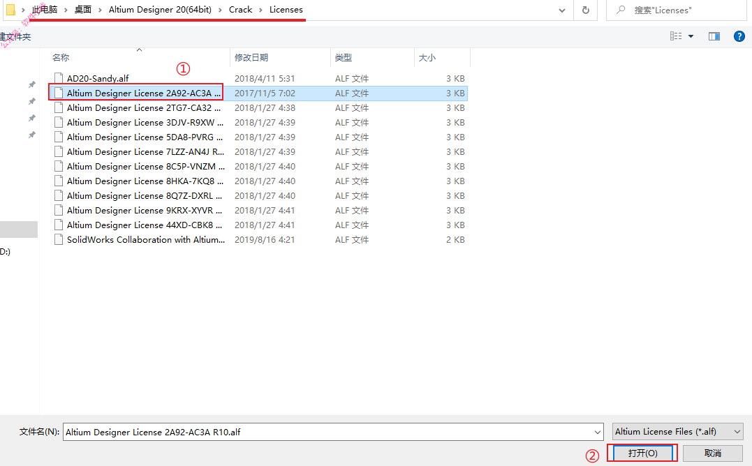Navigate to 此电脑 in breadcrumb
This screenshot has width=752, height=466.
[x=45, y=10]
